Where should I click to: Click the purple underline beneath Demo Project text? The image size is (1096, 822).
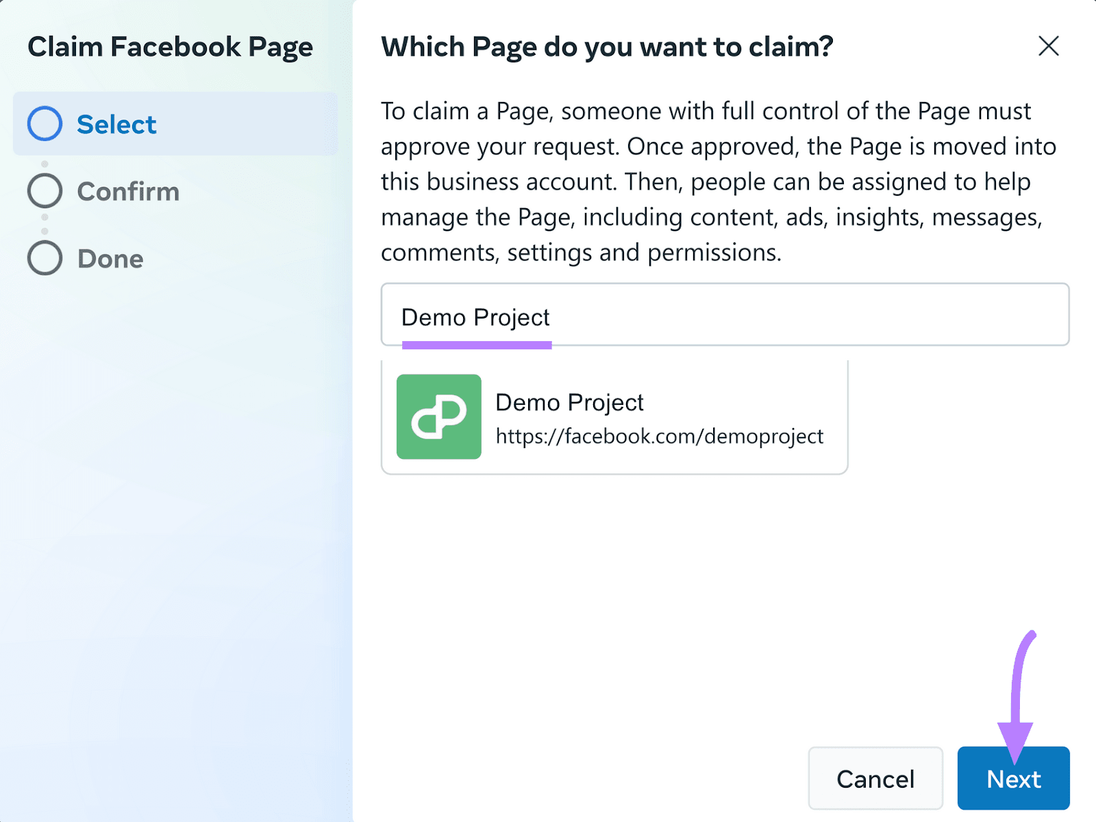point(477,345)
